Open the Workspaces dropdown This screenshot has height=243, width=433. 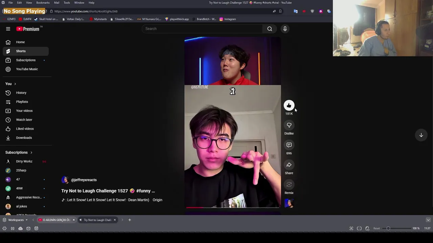coord(16,220)
